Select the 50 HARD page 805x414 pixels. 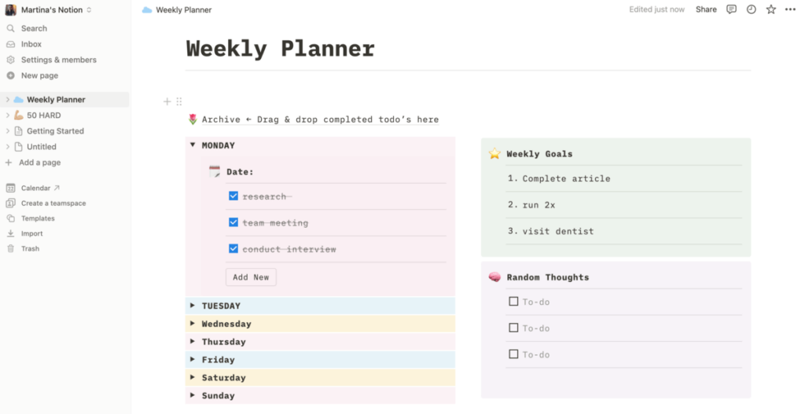click(43, 115)
